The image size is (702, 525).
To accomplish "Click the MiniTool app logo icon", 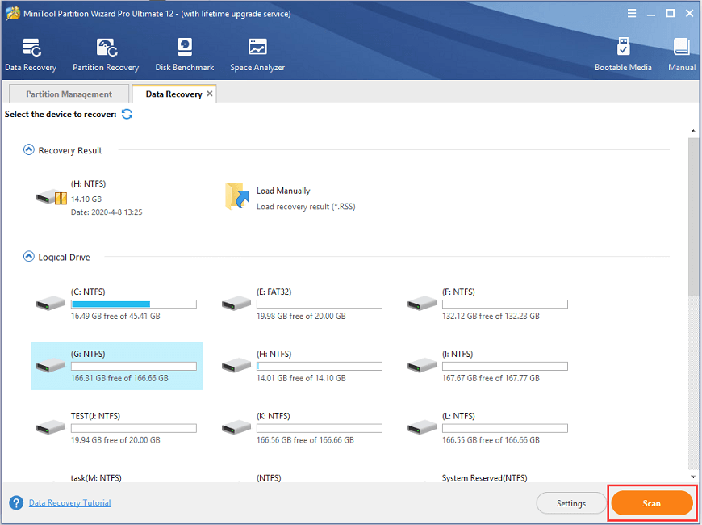I will [x=13, y=14].
